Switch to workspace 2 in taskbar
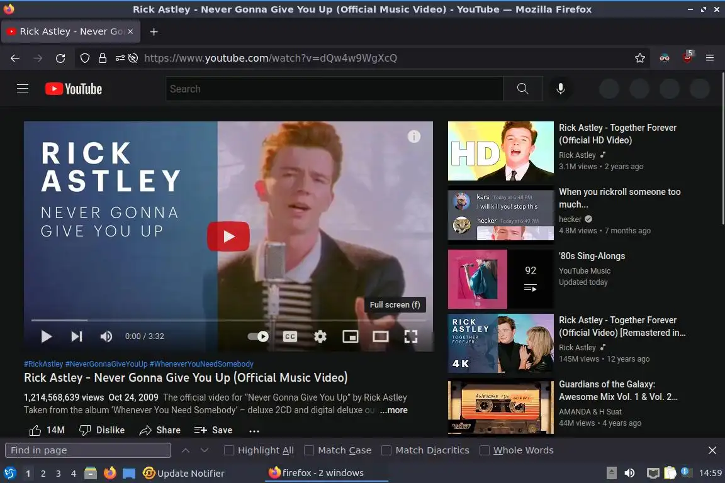 [43, 474]
